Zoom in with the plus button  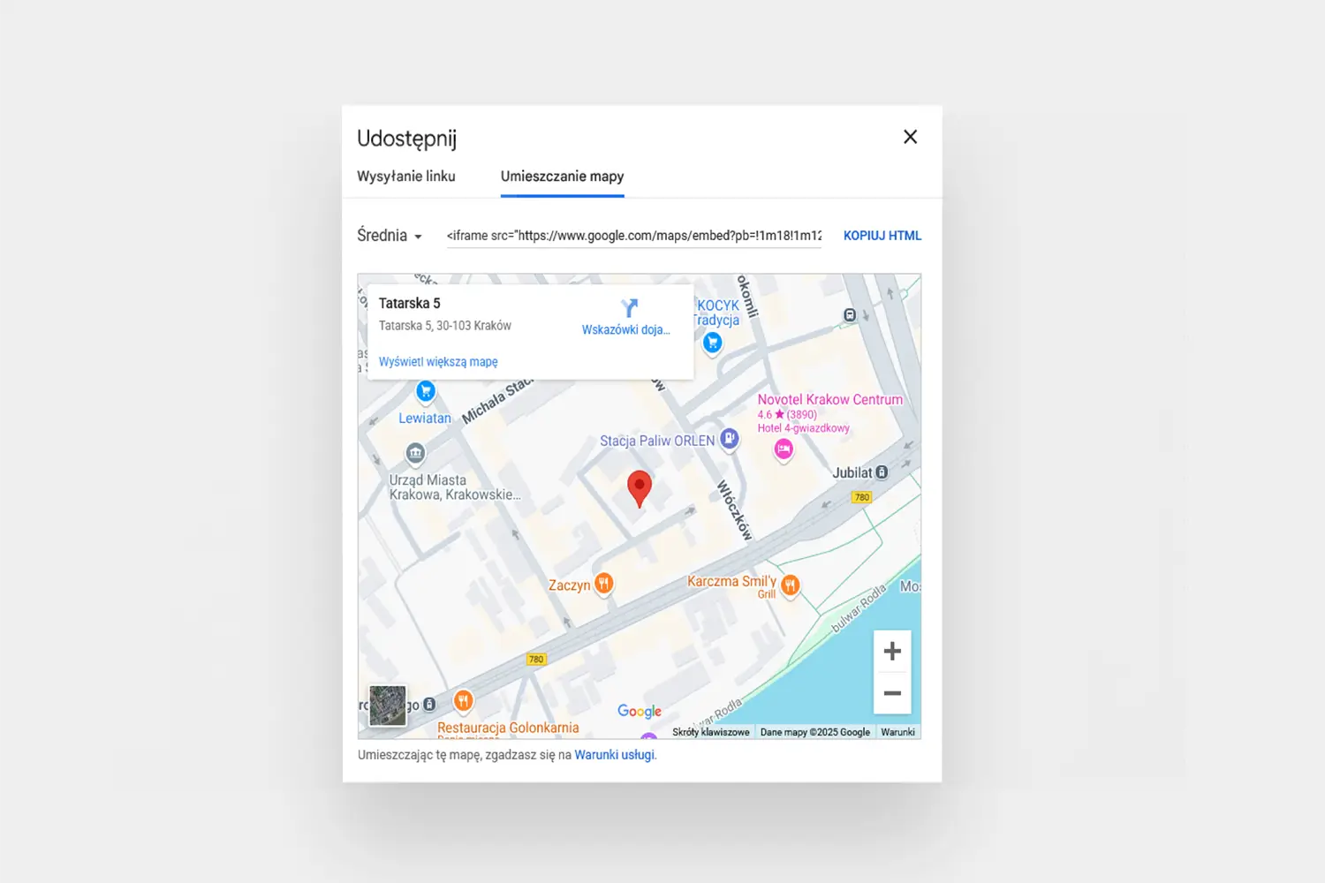[892, 651]
